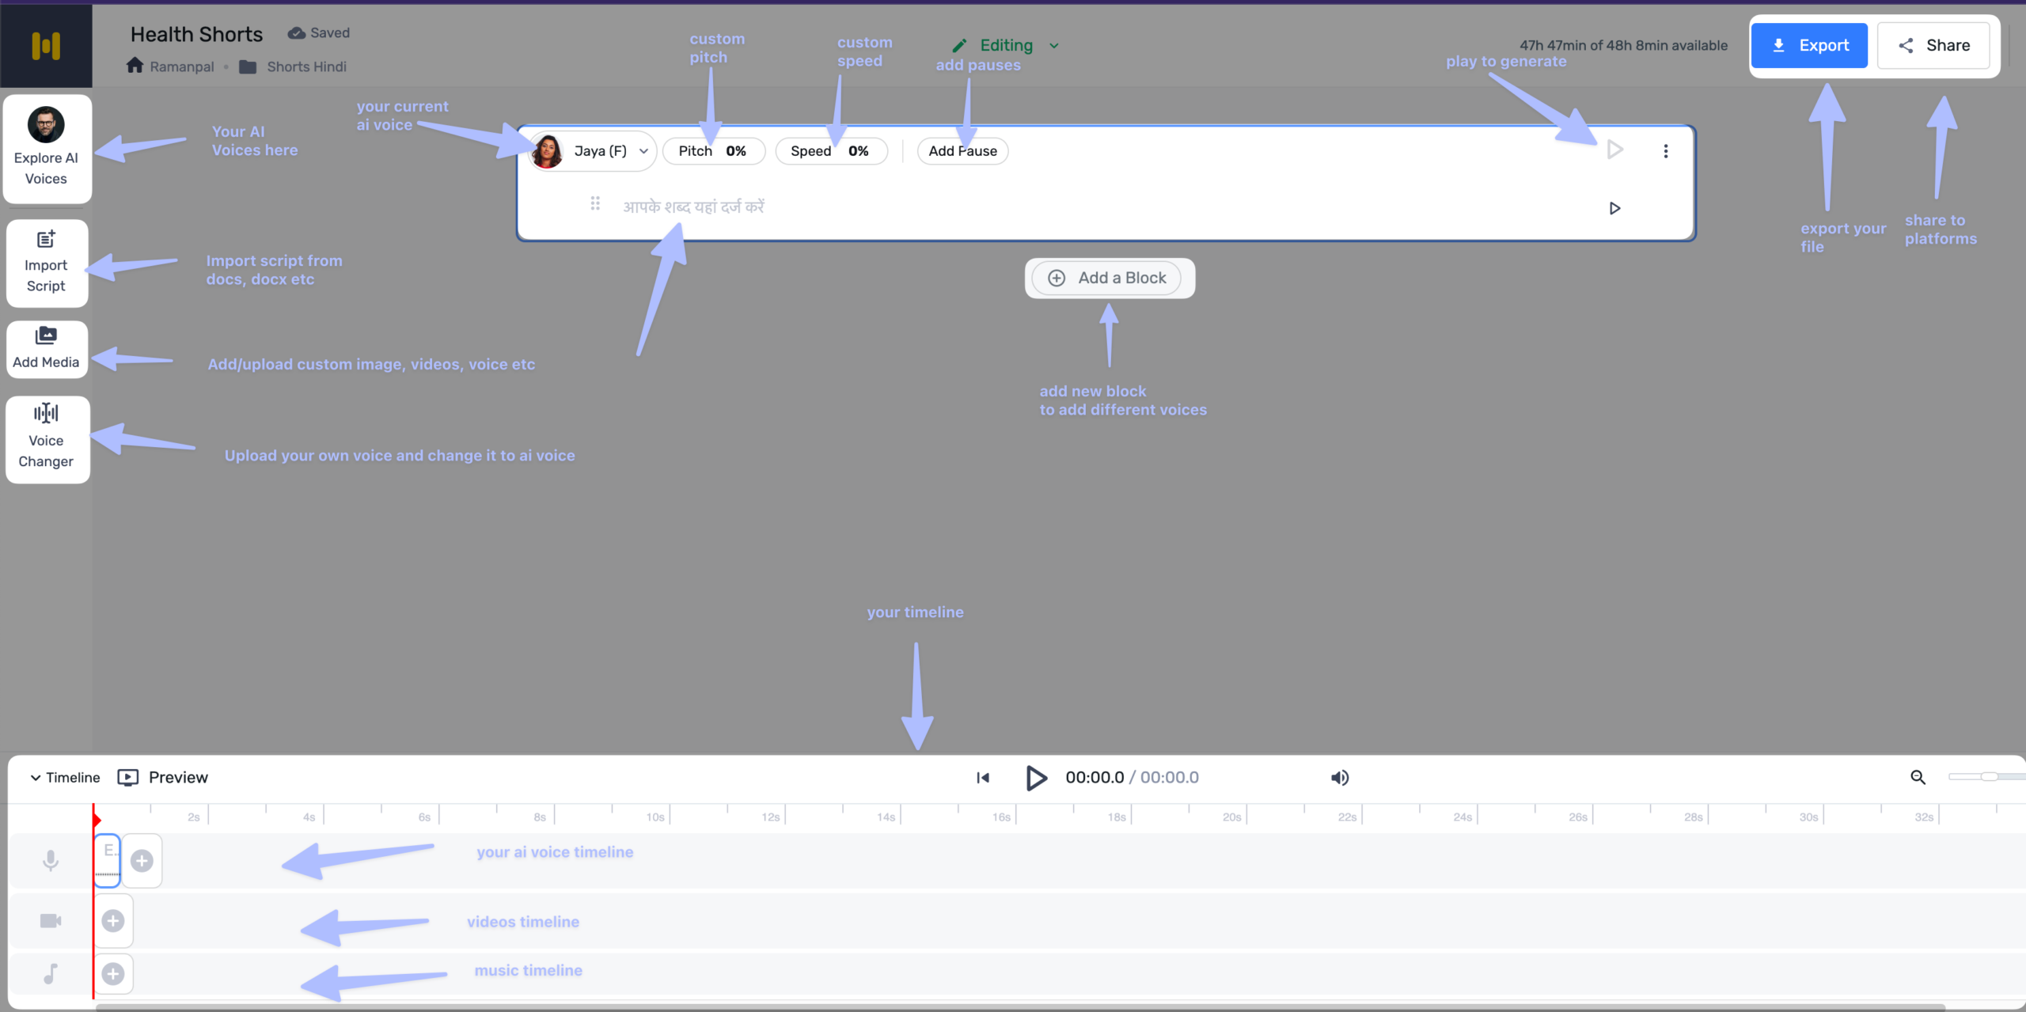The width and height of the screenshot is (2026, 1012).
Task: Adjust the timeline zoom slider
Action: (1988, 777)
